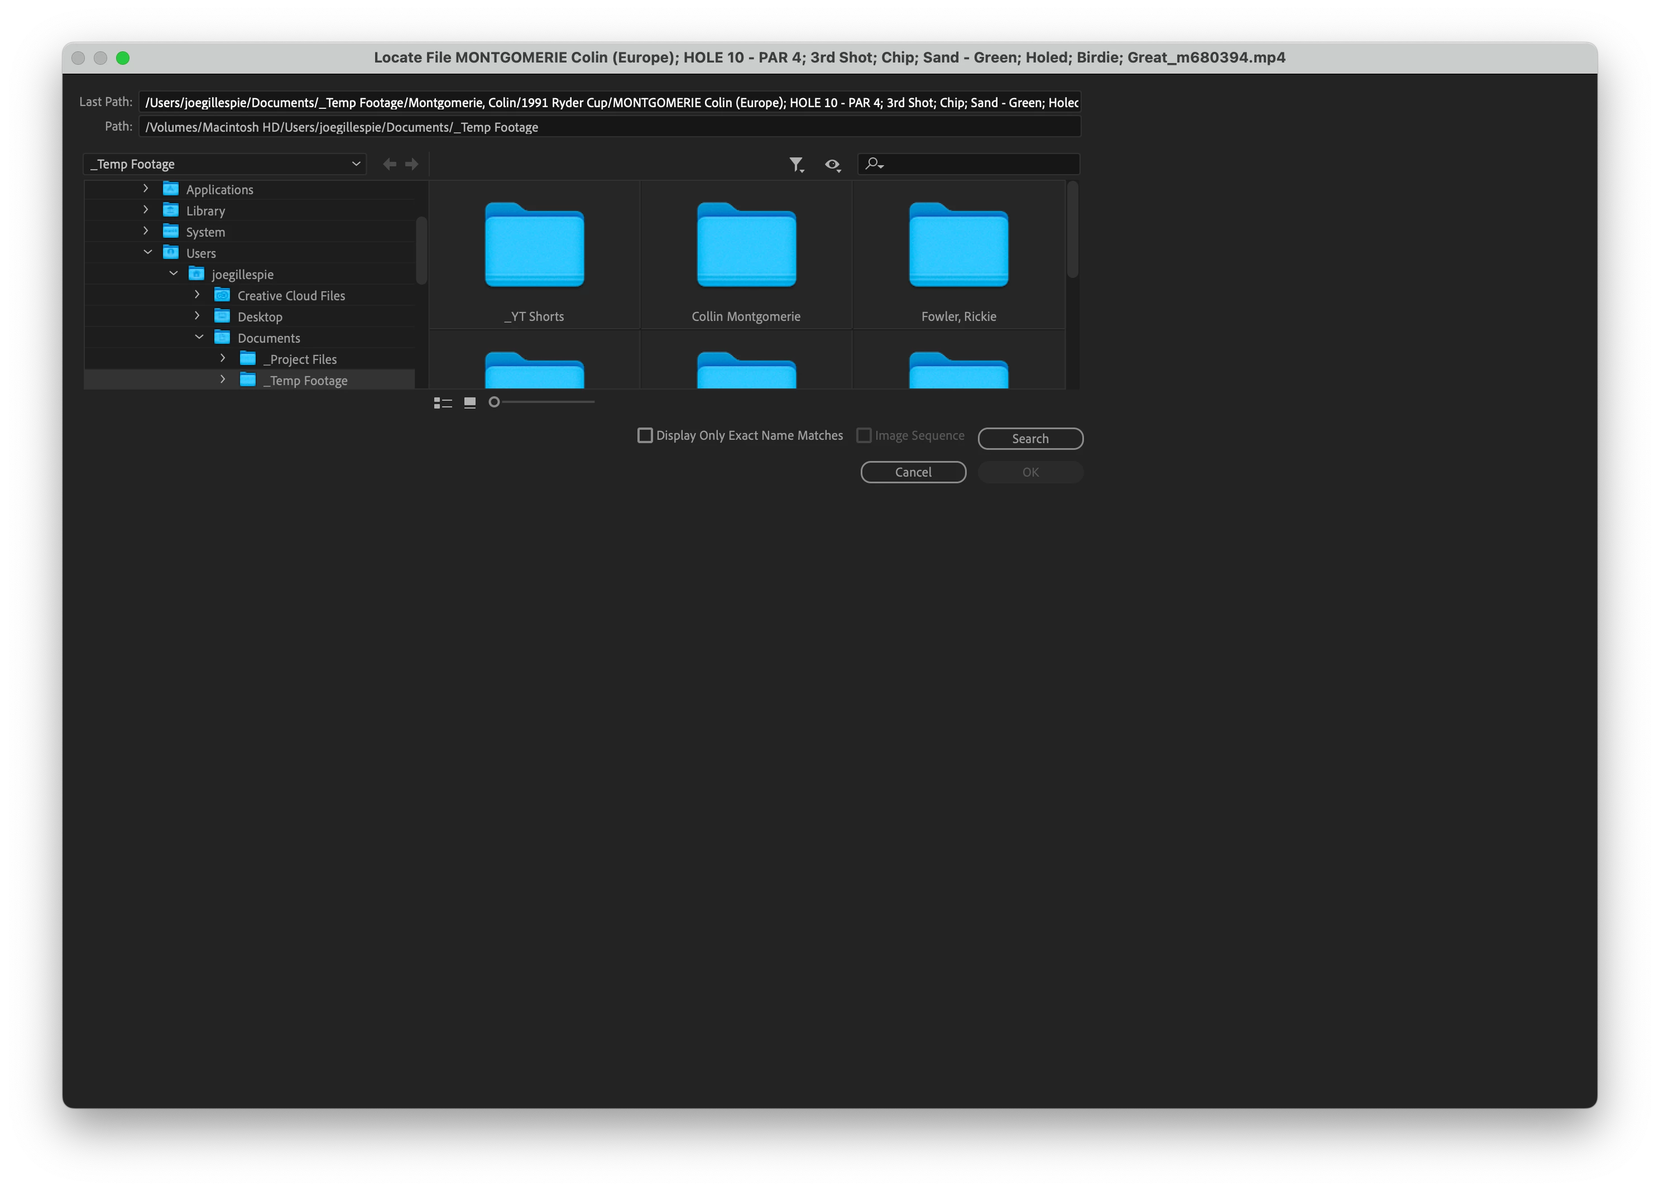Open the _YT Shorts folder thumbnail
The image size is (1660, 1191).
click(x=534, y=246)
